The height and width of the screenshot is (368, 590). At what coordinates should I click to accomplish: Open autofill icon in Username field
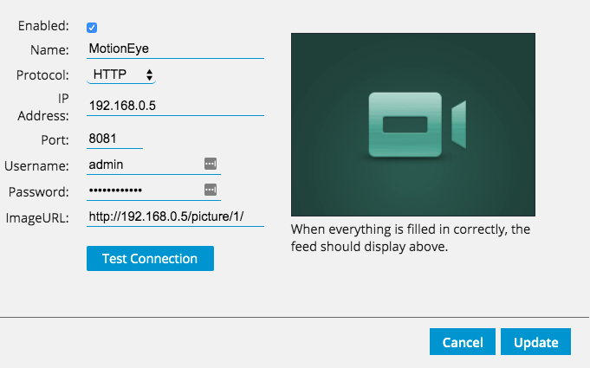[x=211, y=164]
